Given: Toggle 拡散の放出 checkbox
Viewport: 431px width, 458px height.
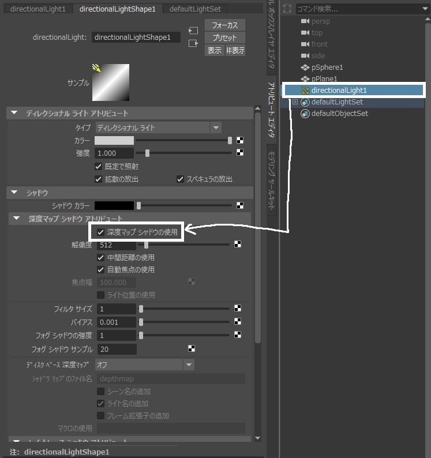Looking at the screenshot, I should point(99,179).
